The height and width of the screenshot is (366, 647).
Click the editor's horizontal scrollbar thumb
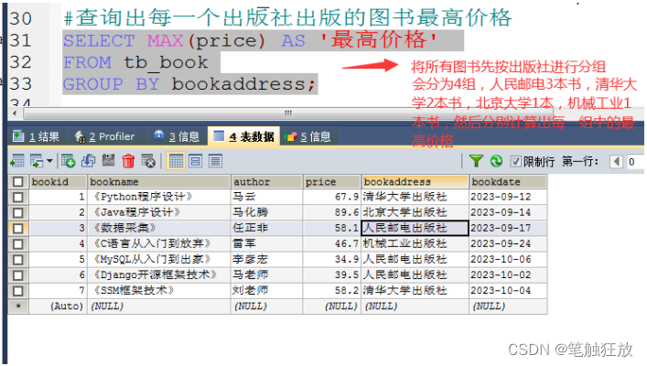tap(288, 113)
